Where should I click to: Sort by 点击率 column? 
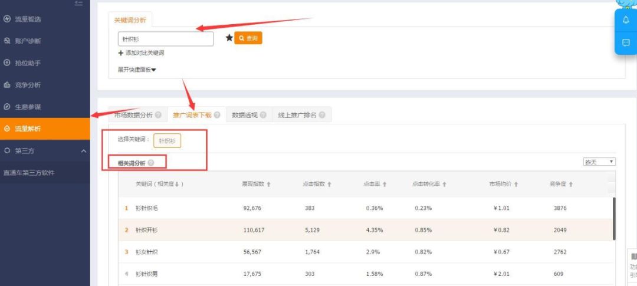tap(375, 184)
